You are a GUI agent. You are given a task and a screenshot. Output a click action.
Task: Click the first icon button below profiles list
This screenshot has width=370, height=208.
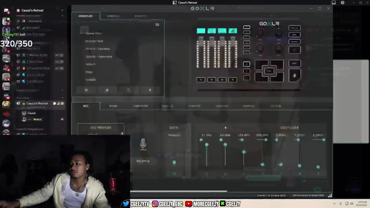86,90
